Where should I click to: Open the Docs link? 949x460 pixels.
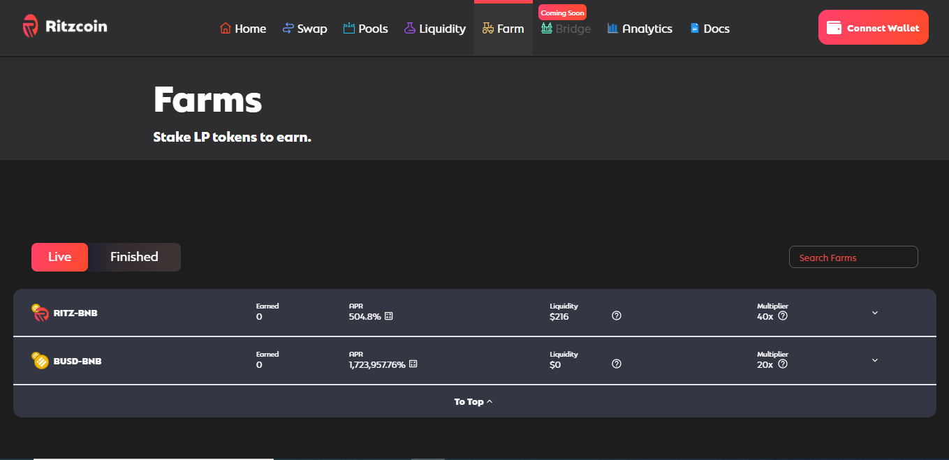pos(709,29)
